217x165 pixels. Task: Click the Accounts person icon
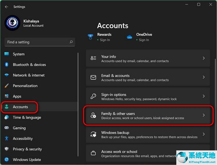[6, 107]
